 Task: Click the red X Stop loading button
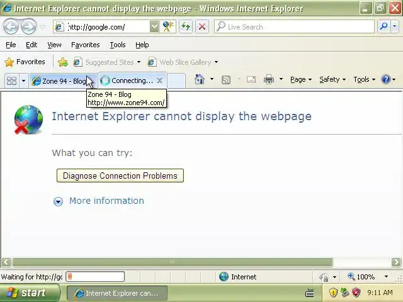202,26
